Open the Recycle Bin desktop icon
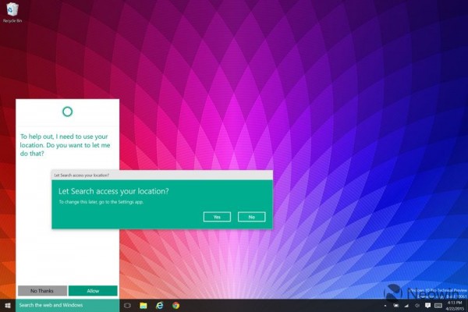This screenshot has height=312, width=468. pos(12,12)
